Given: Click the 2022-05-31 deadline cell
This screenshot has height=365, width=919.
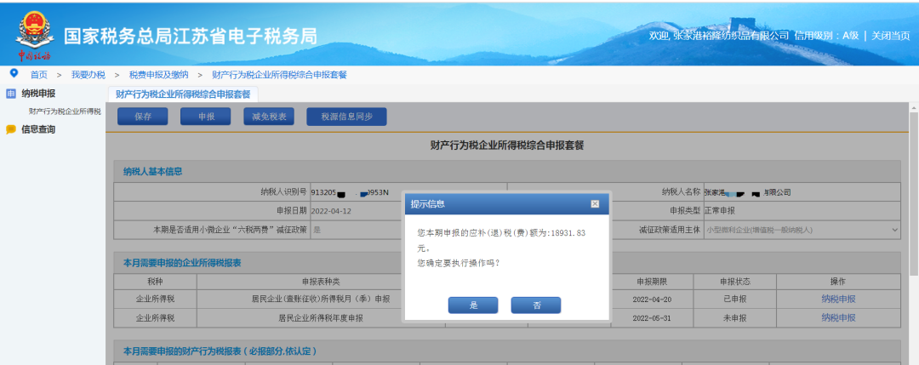Looking at the screenshot, I should [x=652, y=318].
